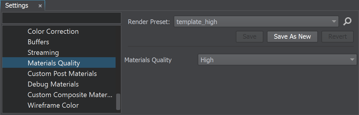Click the settings list scrollbar thumb
Screen dimensions: 359x115
[118, 102]
